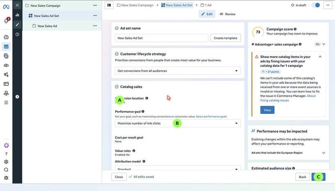Open the history clock icon in dark rail

pos(17,34)
